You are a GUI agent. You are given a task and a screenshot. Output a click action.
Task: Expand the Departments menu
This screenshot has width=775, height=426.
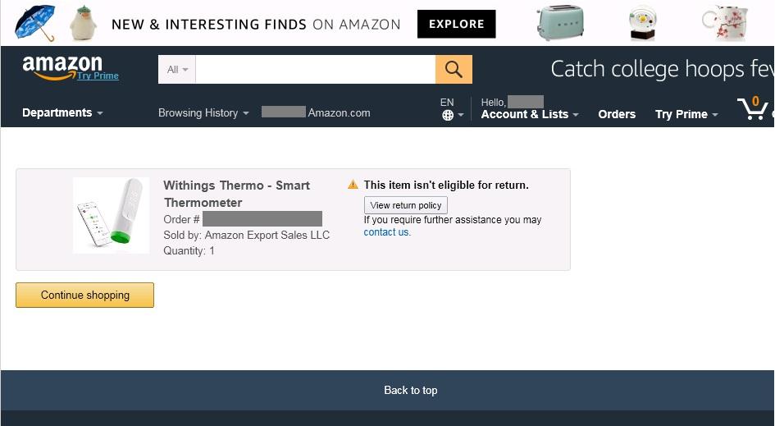tap(62, 112)
